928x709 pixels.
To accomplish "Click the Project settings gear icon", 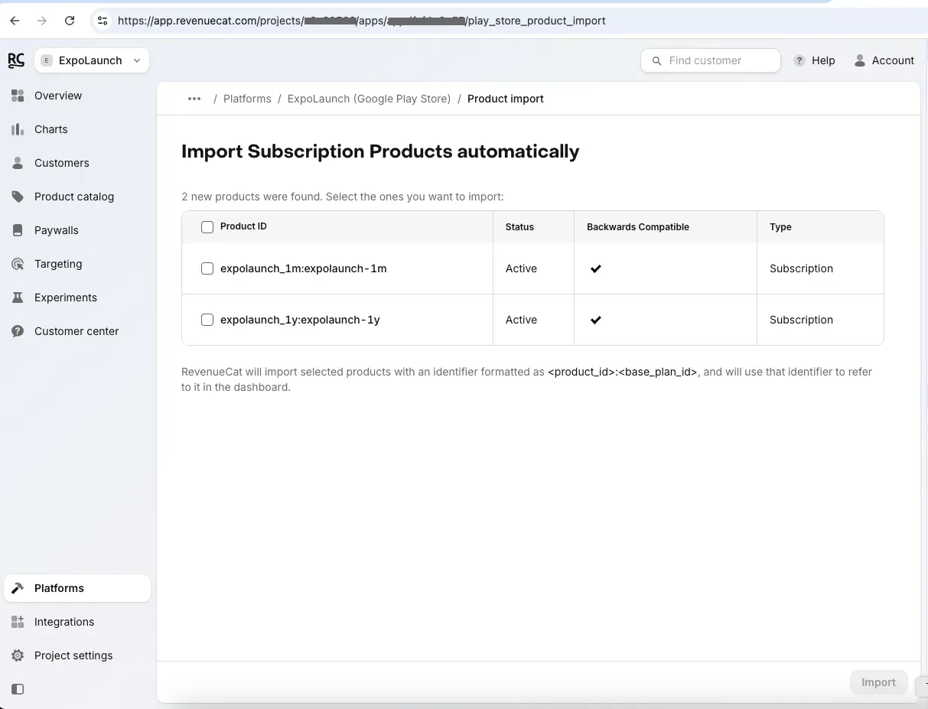I will pyautogui.click(x=18, y=655).
